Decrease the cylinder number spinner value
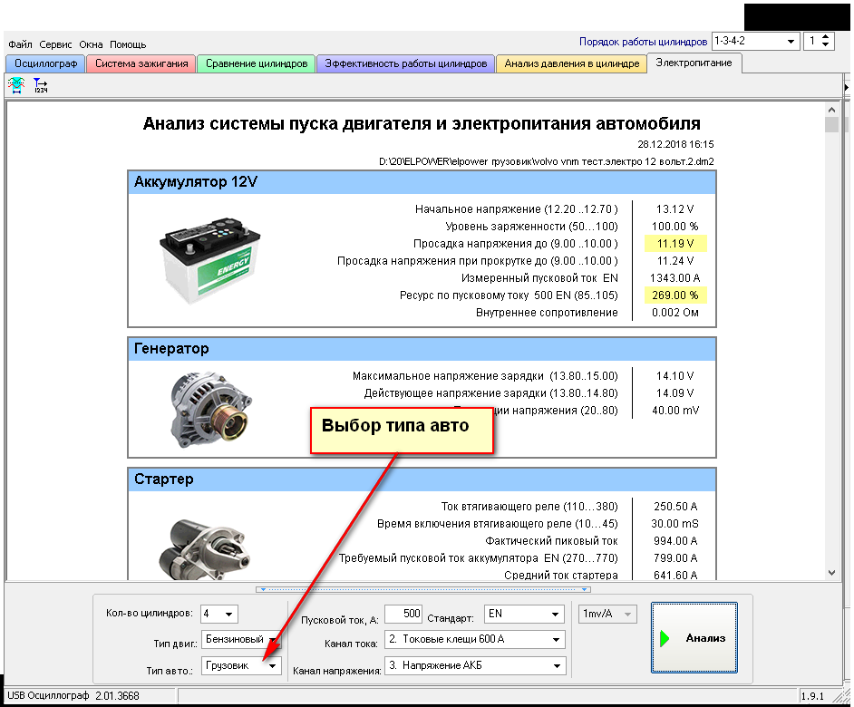The height and width of the screenshot is (707, 854). pos(826,45)
